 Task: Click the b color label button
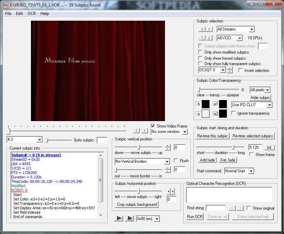pos(199,104)
